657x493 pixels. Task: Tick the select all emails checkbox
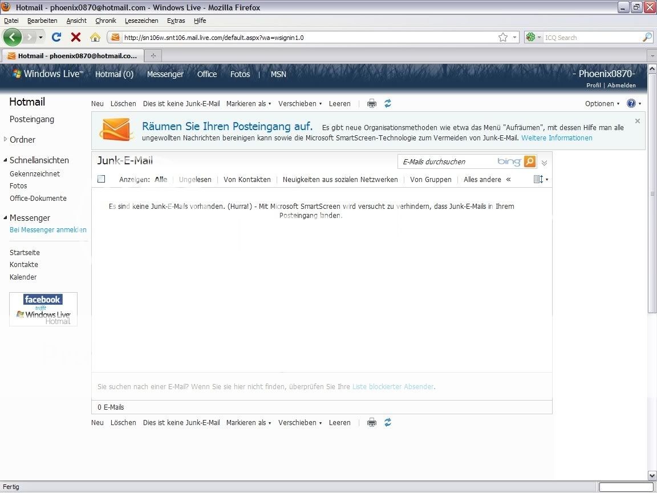pyautogui.click(x=102, y=179)
